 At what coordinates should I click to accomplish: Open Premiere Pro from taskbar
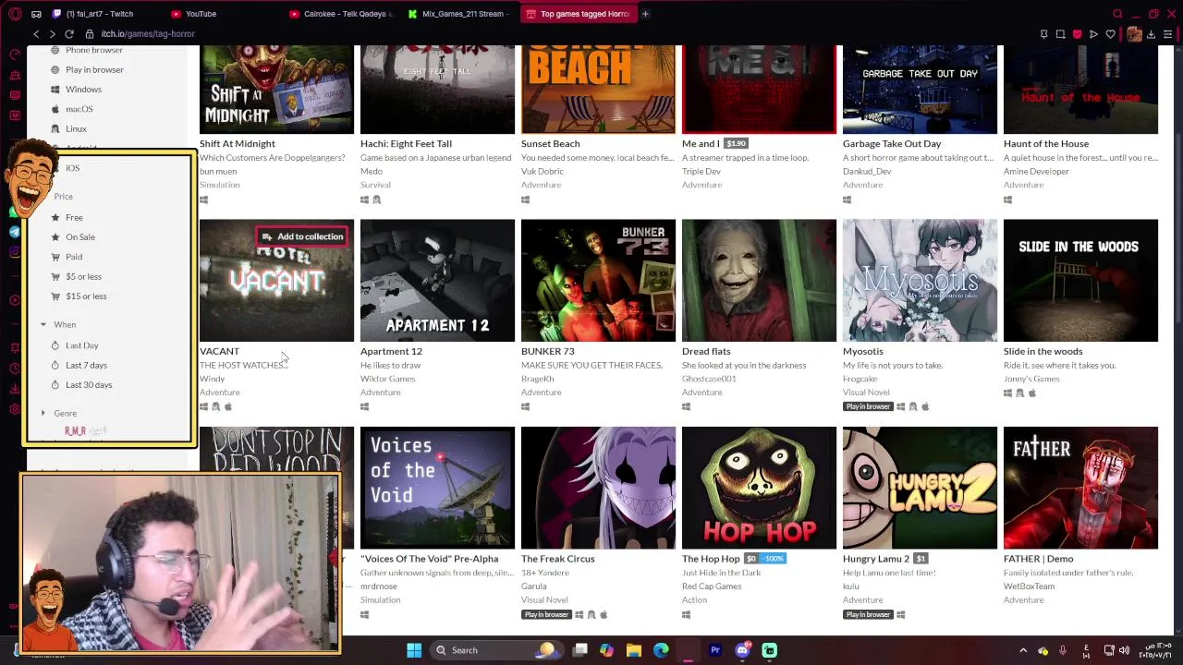coord(714,650)
